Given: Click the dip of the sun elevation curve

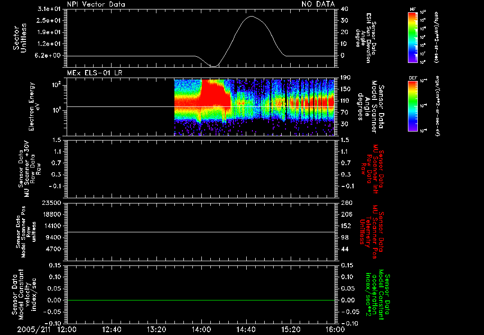Looking at the screenshot, I should pos(214,66).
